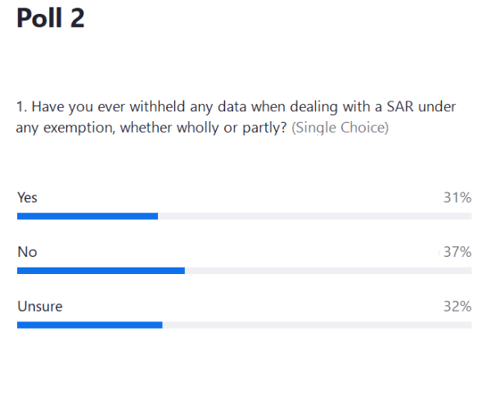
Task: Click the question number 1.
Action: [x=20, y=107]
